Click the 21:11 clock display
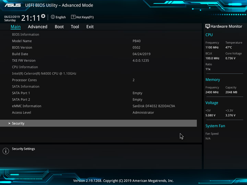This screenshot has height=185, width=247. [x=31, y=18]
